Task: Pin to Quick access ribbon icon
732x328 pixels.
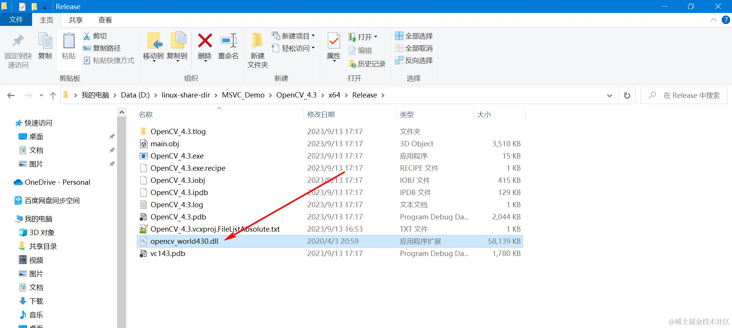Action: (x=18, y=51)
